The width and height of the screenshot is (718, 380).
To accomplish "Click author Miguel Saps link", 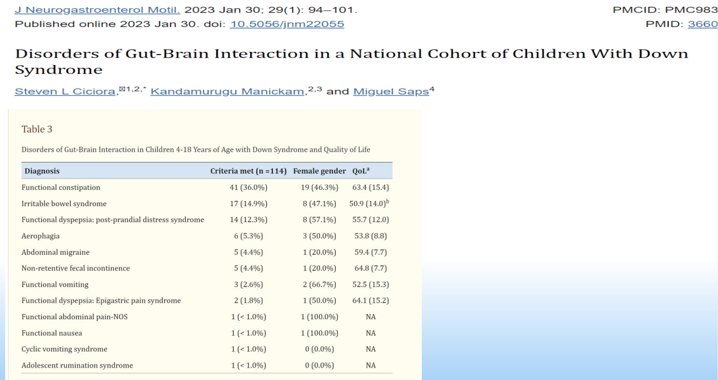I will tap(391, 91).
